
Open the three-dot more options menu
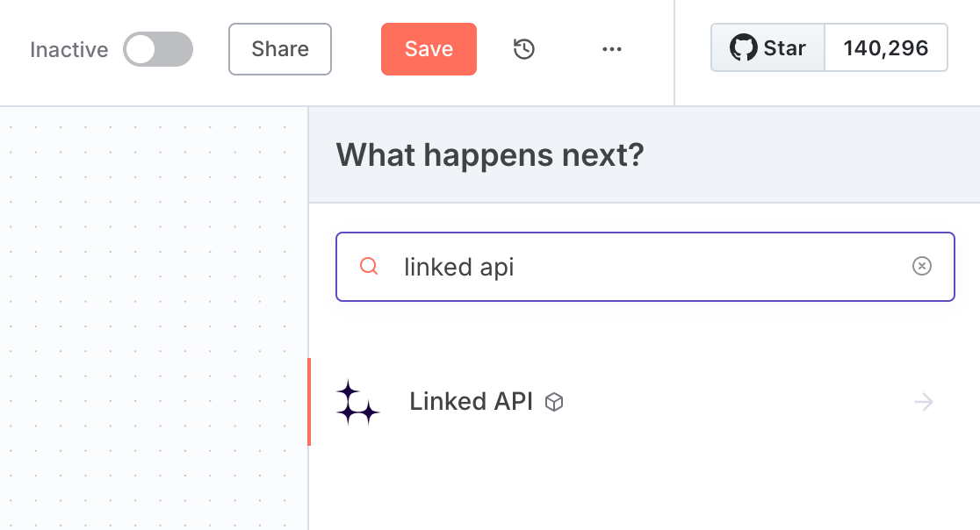pos(612,48)
